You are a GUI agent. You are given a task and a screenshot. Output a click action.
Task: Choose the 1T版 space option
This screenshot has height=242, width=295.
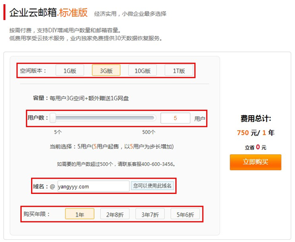point(179,70)
